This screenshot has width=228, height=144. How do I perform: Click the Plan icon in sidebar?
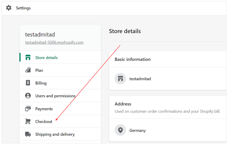(x=28, y=70)
